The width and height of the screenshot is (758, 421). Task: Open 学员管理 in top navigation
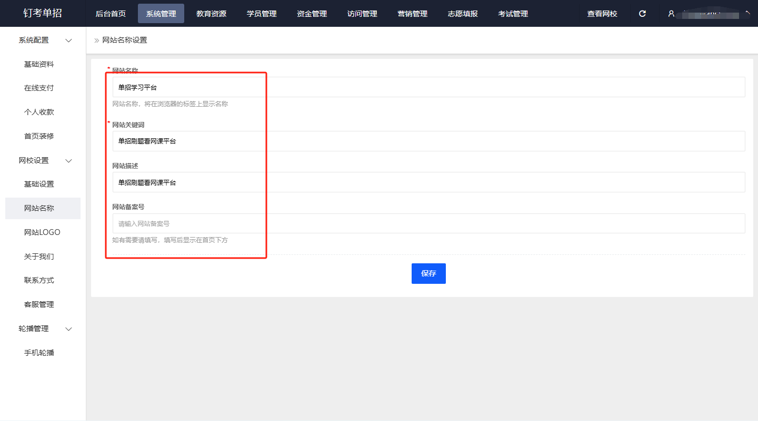pos(262,14)
